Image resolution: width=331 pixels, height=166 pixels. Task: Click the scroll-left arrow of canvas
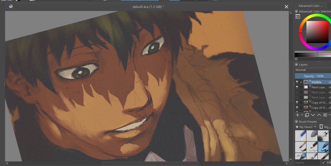coord(7,163)
